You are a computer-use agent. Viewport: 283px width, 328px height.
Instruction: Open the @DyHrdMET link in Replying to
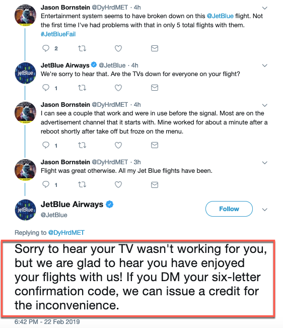coord(66,233)
